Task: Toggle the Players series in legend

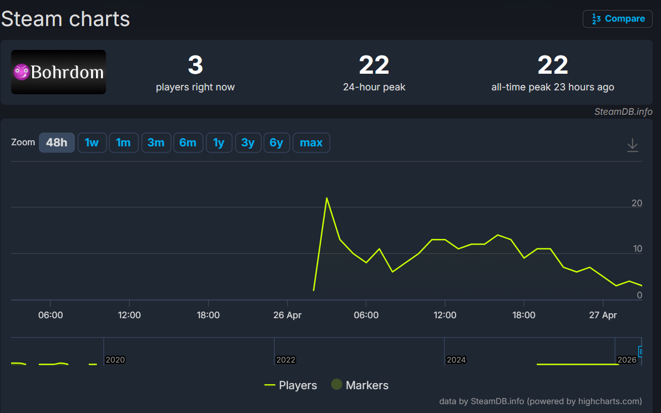Action: point(290,385)
